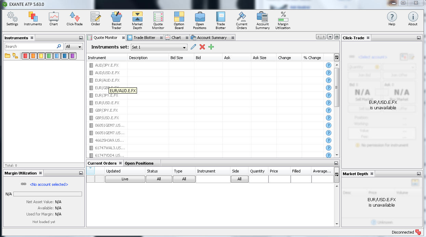The image size is (426, 237).
Task: Open the Status dropdown showing Live
Action: pos(125,179)
